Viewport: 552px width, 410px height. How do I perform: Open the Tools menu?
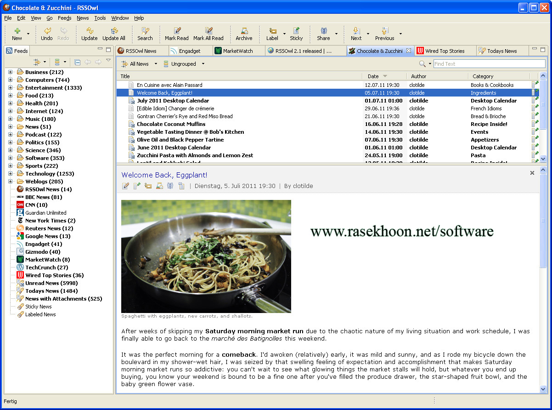pyautogui.click(x=100, y=18)
